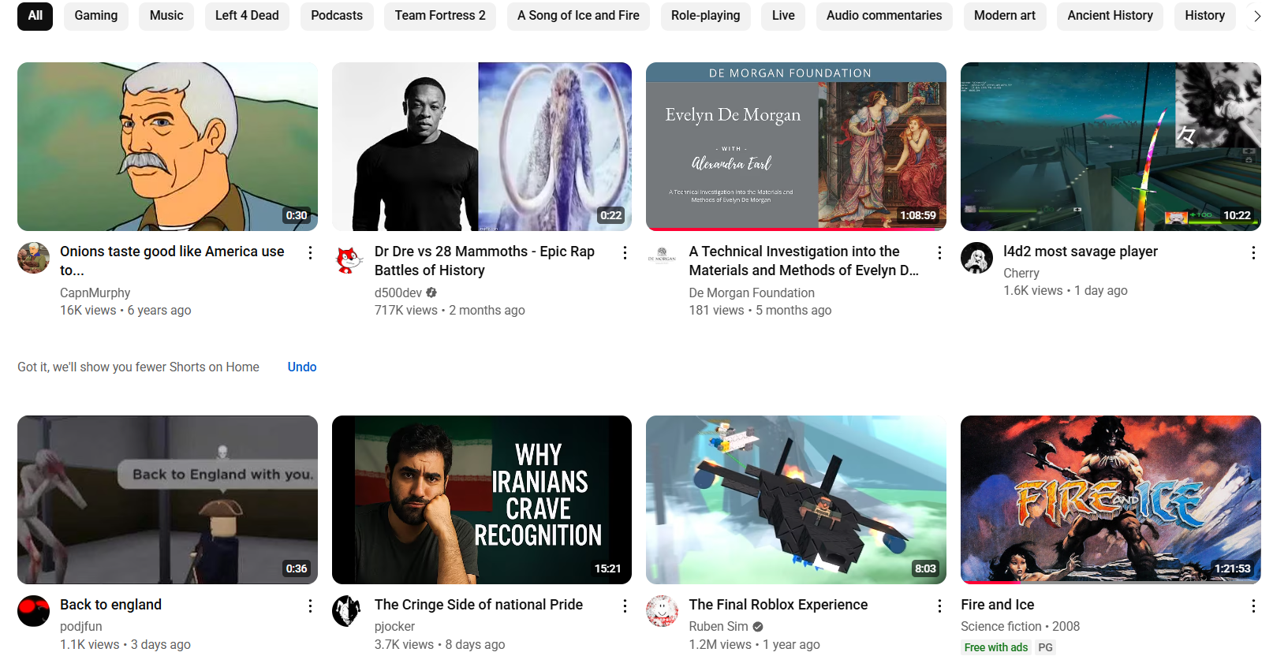
Task: Open the more options menu for Back to england
Action: click(x=310, y=606)
